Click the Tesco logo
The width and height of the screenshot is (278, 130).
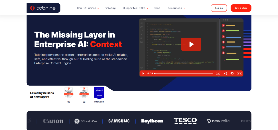tap(185, 121)
